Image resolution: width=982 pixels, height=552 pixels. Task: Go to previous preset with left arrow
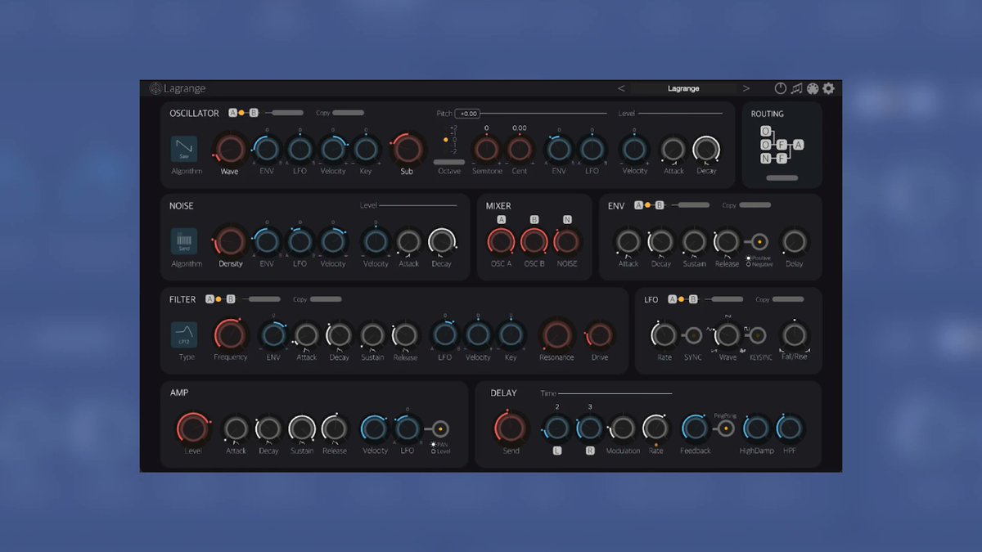tap(621, 88)
